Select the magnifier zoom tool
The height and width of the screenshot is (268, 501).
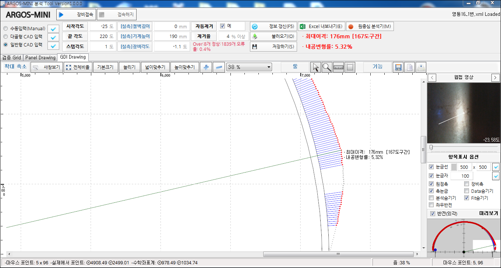pos(327,67)
